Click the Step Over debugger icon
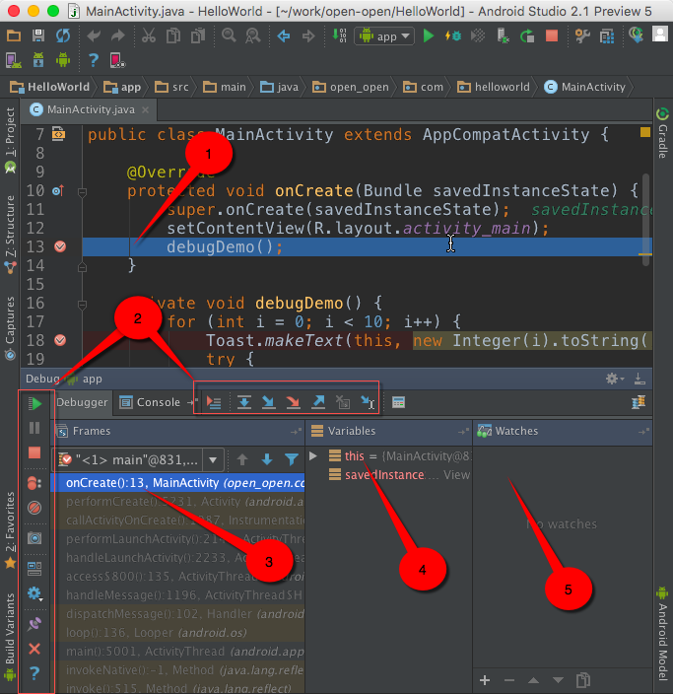 (x=244, y=402)
